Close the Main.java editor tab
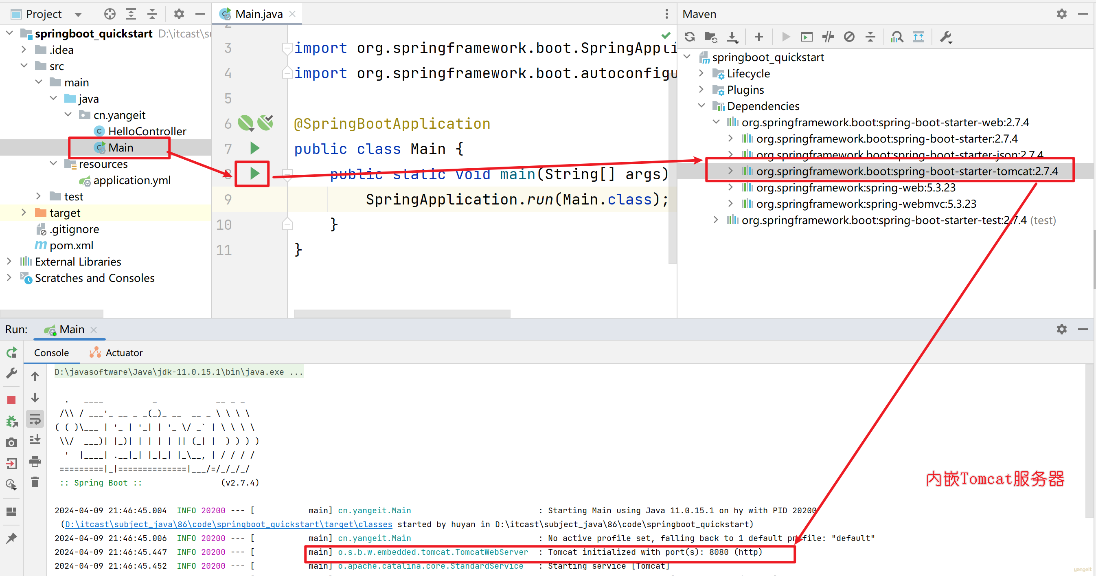Viewport: 1096px width, 576px height. tap(292, 14)
